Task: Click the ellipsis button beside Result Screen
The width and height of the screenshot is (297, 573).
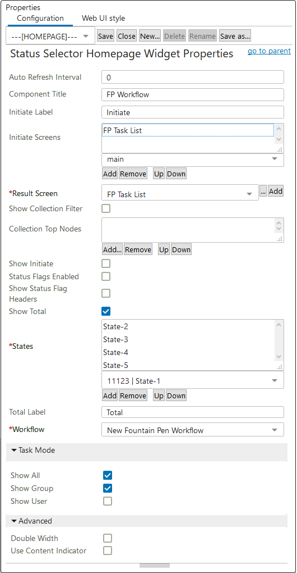Action: (x=263, y=191)
